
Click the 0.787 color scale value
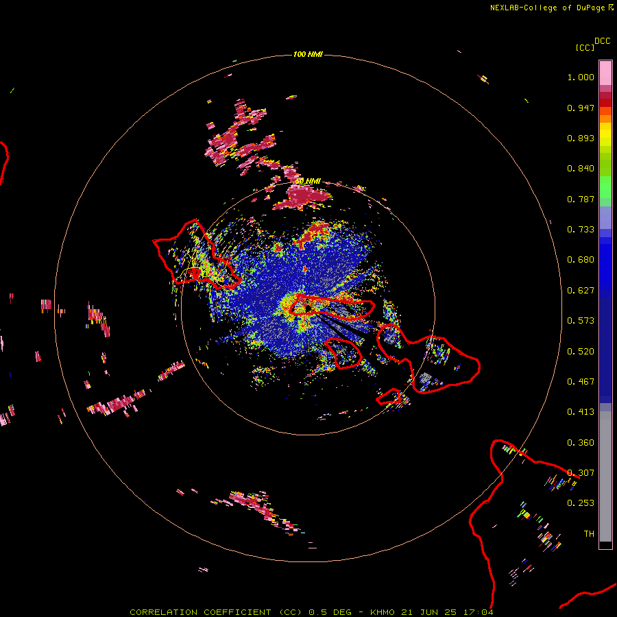(x=581, y=199)
